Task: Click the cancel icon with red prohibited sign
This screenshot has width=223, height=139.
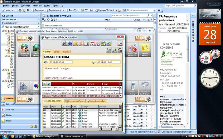Action: tap(120, 44)
